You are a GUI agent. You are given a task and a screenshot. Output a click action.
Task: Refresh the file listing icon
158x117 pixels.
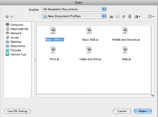(124, 16)
